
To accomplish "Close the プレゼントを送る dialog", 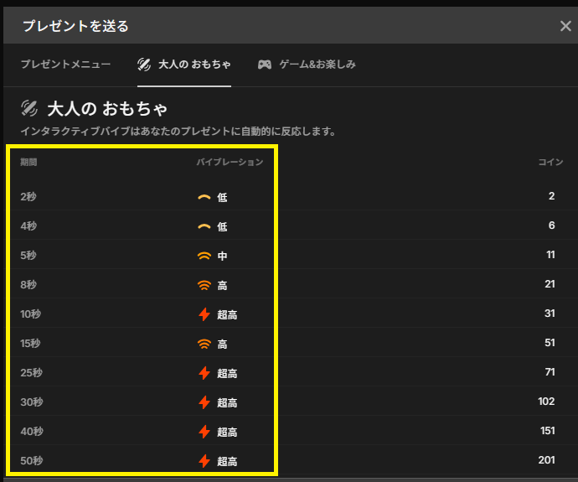I will [x=565, y=26].
